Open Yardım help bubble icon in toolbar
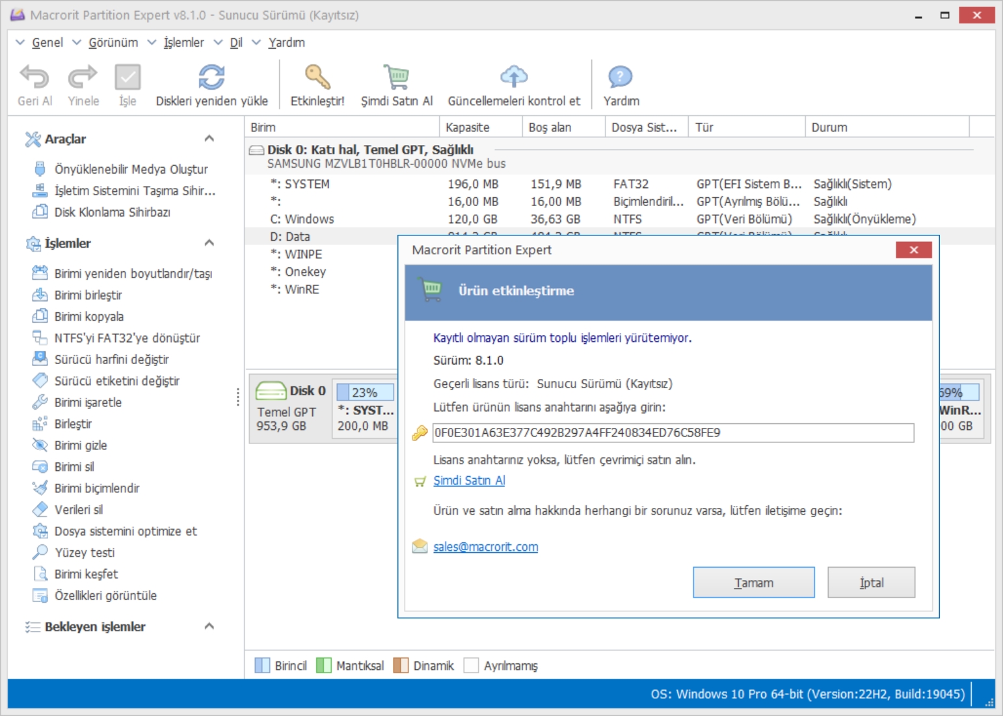 point(621,77)
